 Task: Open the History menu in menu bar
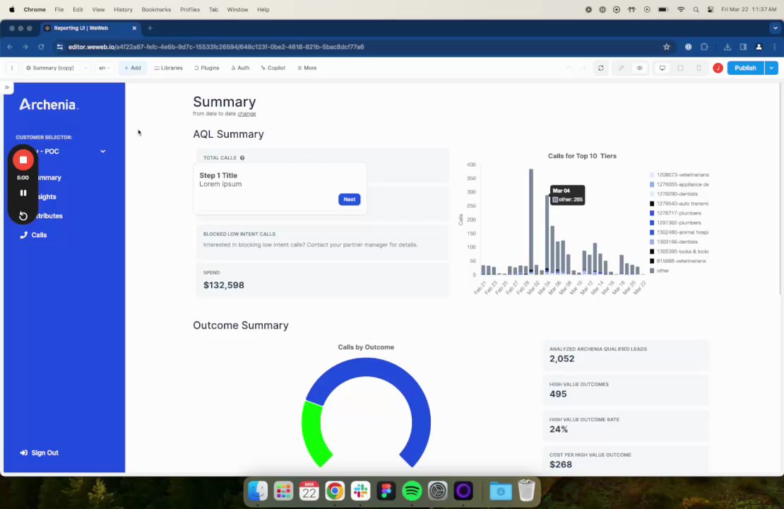coord(123,9)
